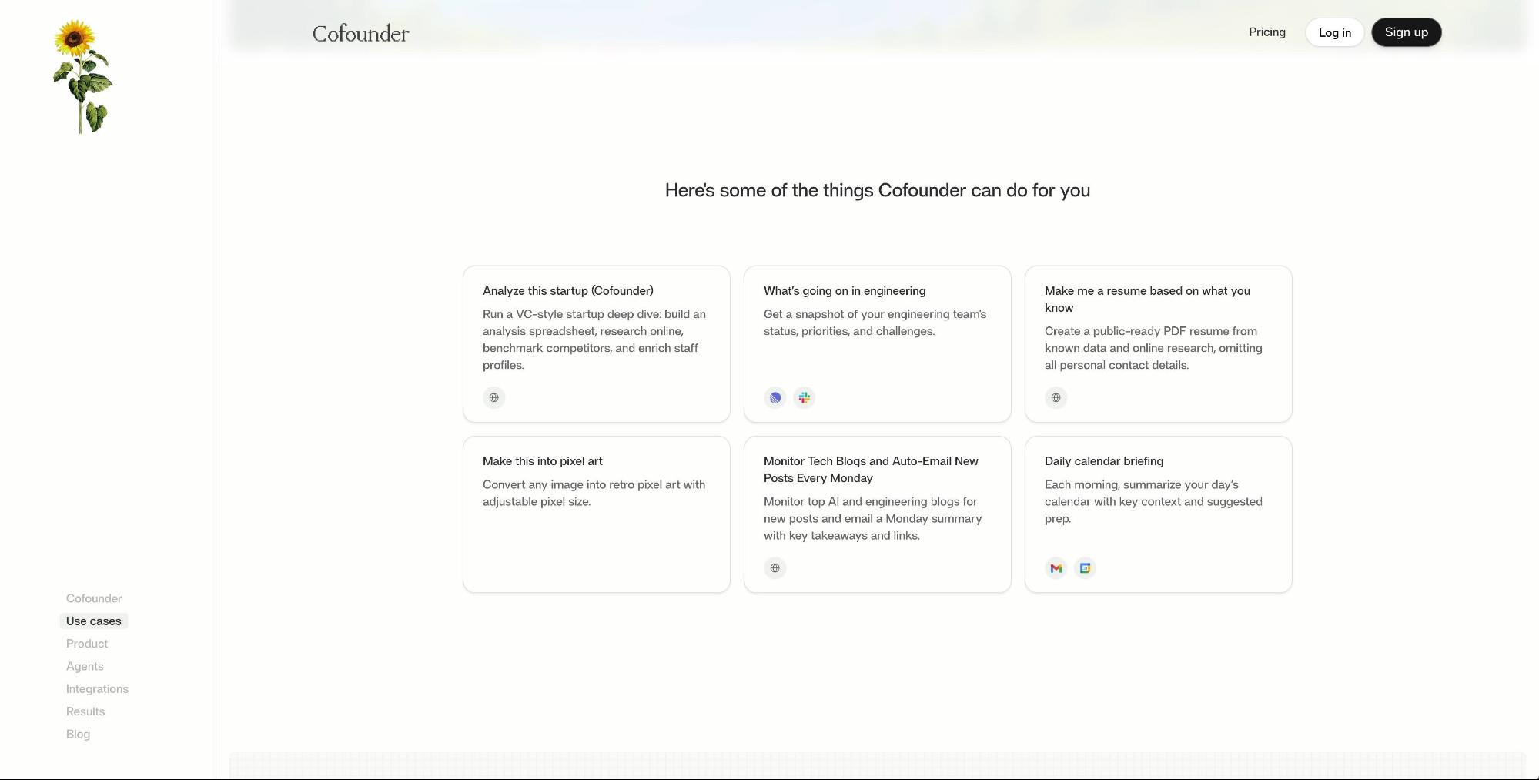Click the Cofounder wordmark in the header
This screenshot has height=780, width=1539.
coord(360,33)
